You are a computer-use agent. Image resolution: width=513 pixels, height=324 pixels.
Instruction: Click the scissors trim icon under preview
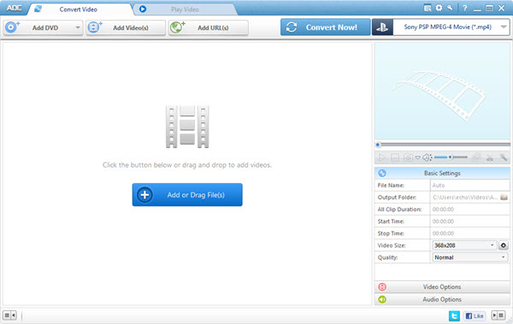[x=489, y=158]
